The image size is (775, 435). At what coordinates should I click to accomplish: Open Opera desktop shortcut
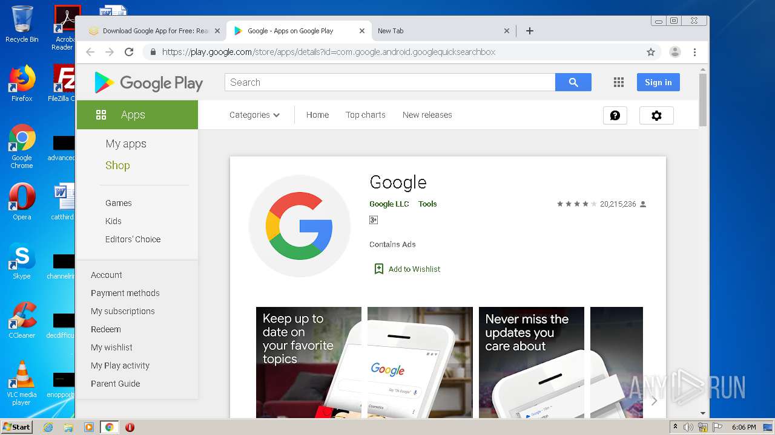22,202
